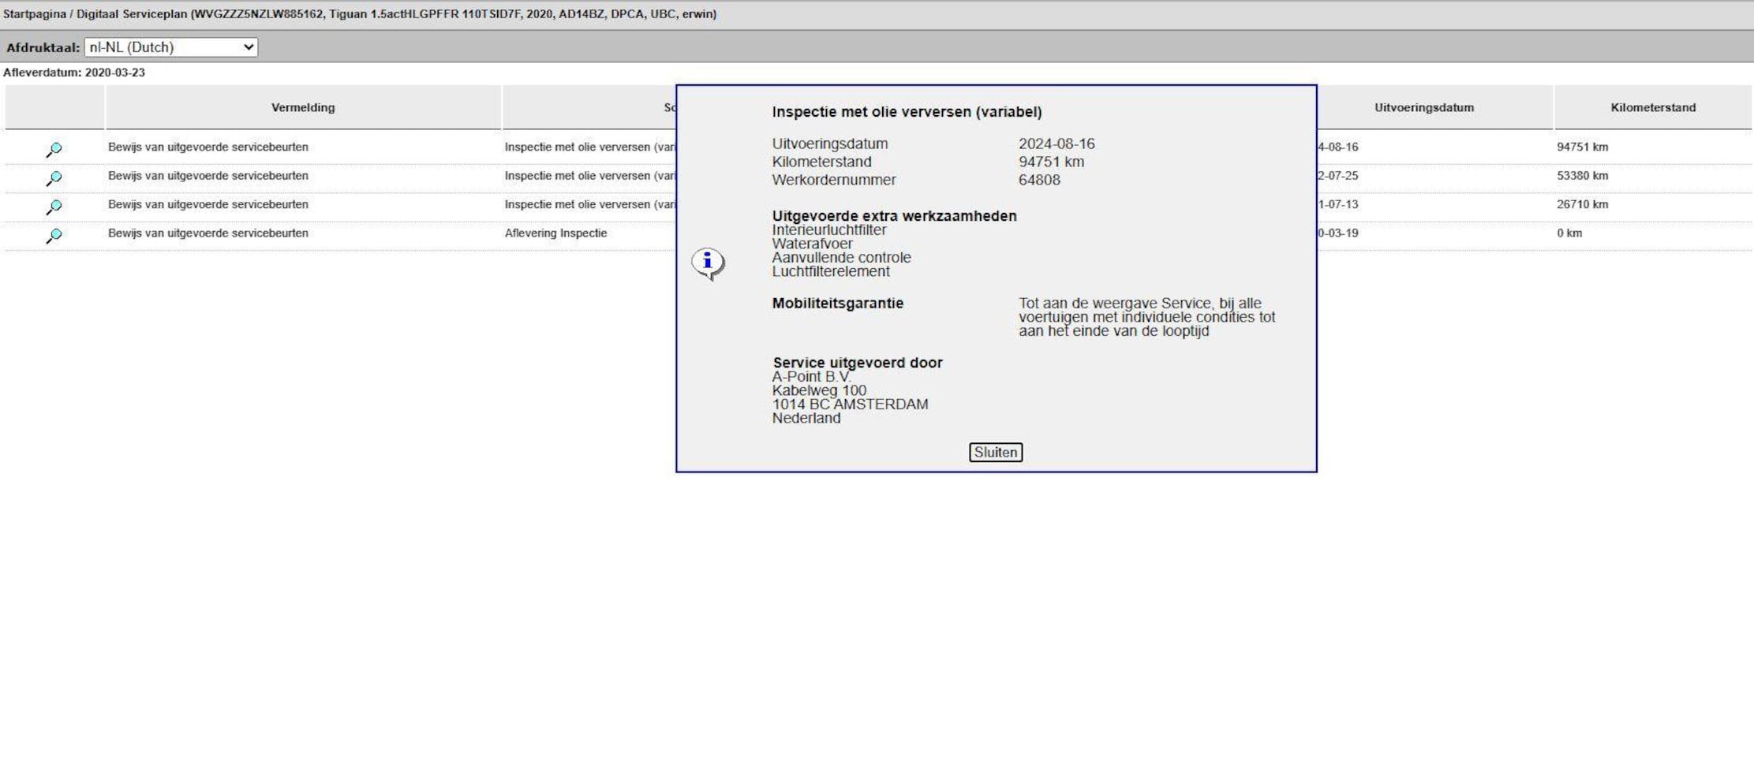Click the Vermelding column header
The image size is (1754, 757).
pyautogui.click(x=303, y=107)
